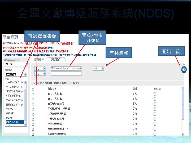Open info icon for 國立傳統藝術中心圖書館 row
Viewport: 191px width, 143px height.
(x=155, y=109)
